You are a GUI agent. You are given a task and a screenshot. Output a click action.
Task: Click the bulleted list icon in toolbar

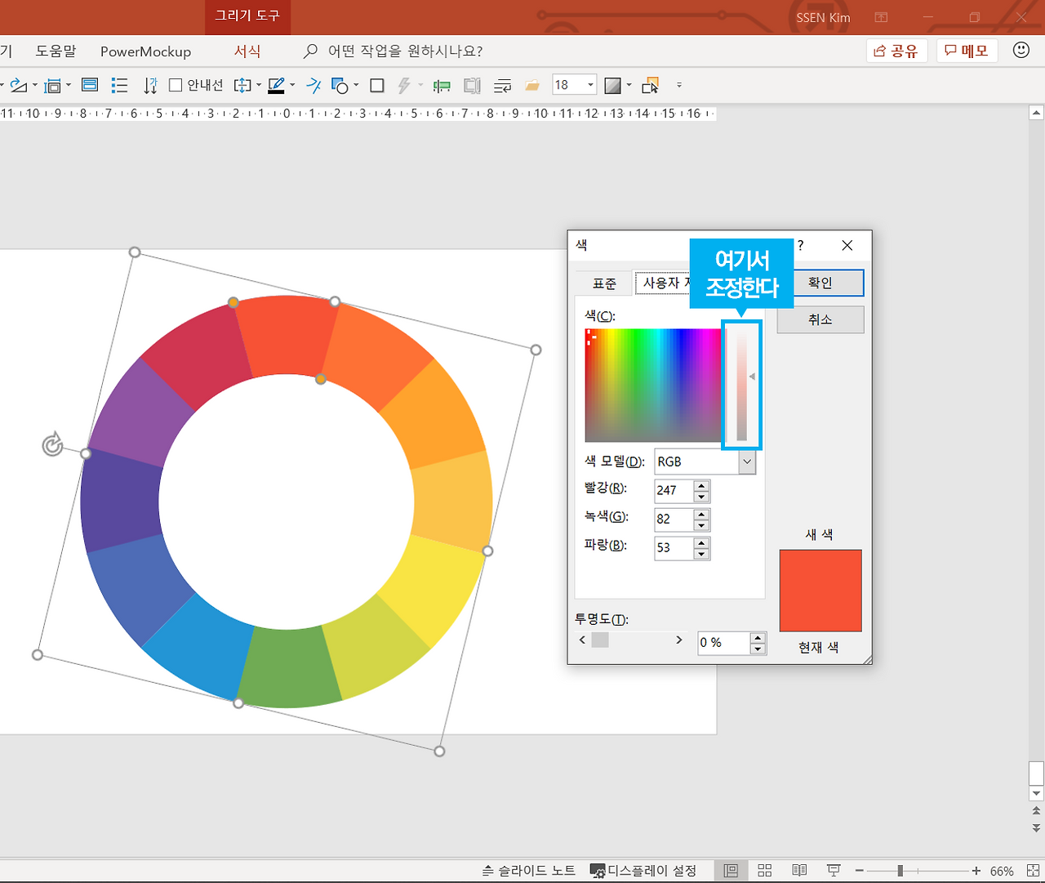pyautogui.click(x=119, y=86)
